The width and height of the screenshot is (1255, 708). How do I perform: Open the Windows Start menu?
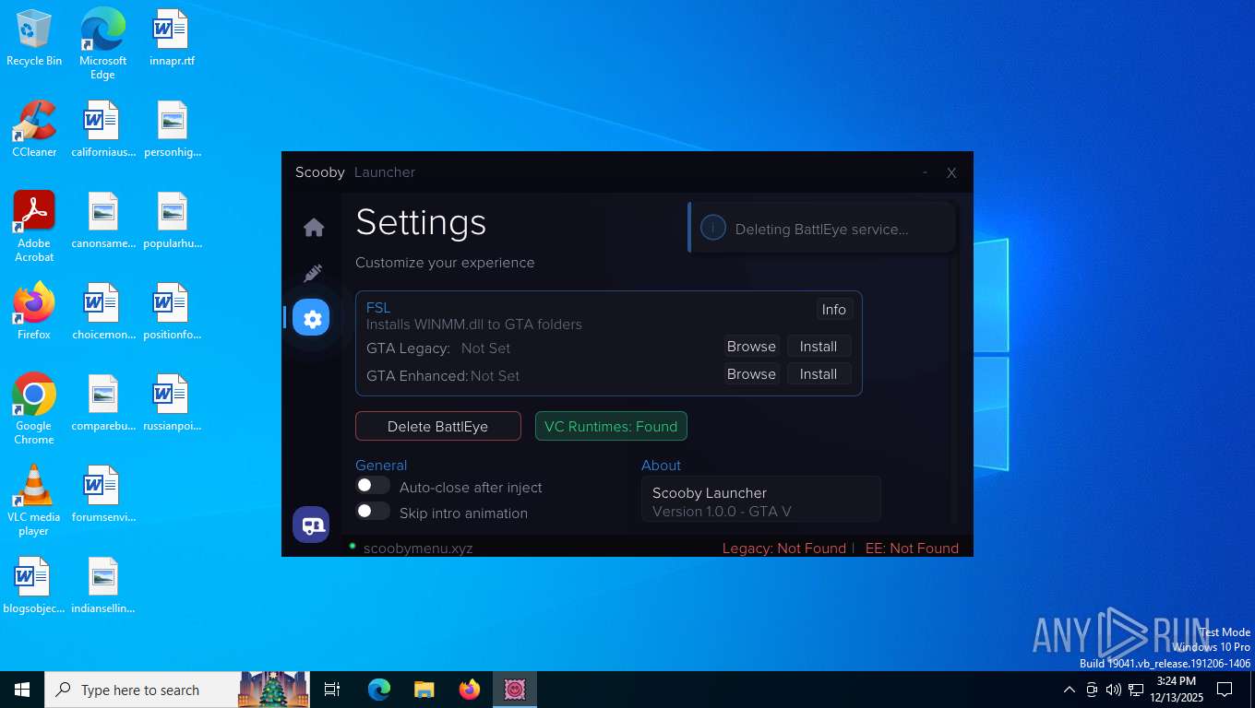(22, 690)
